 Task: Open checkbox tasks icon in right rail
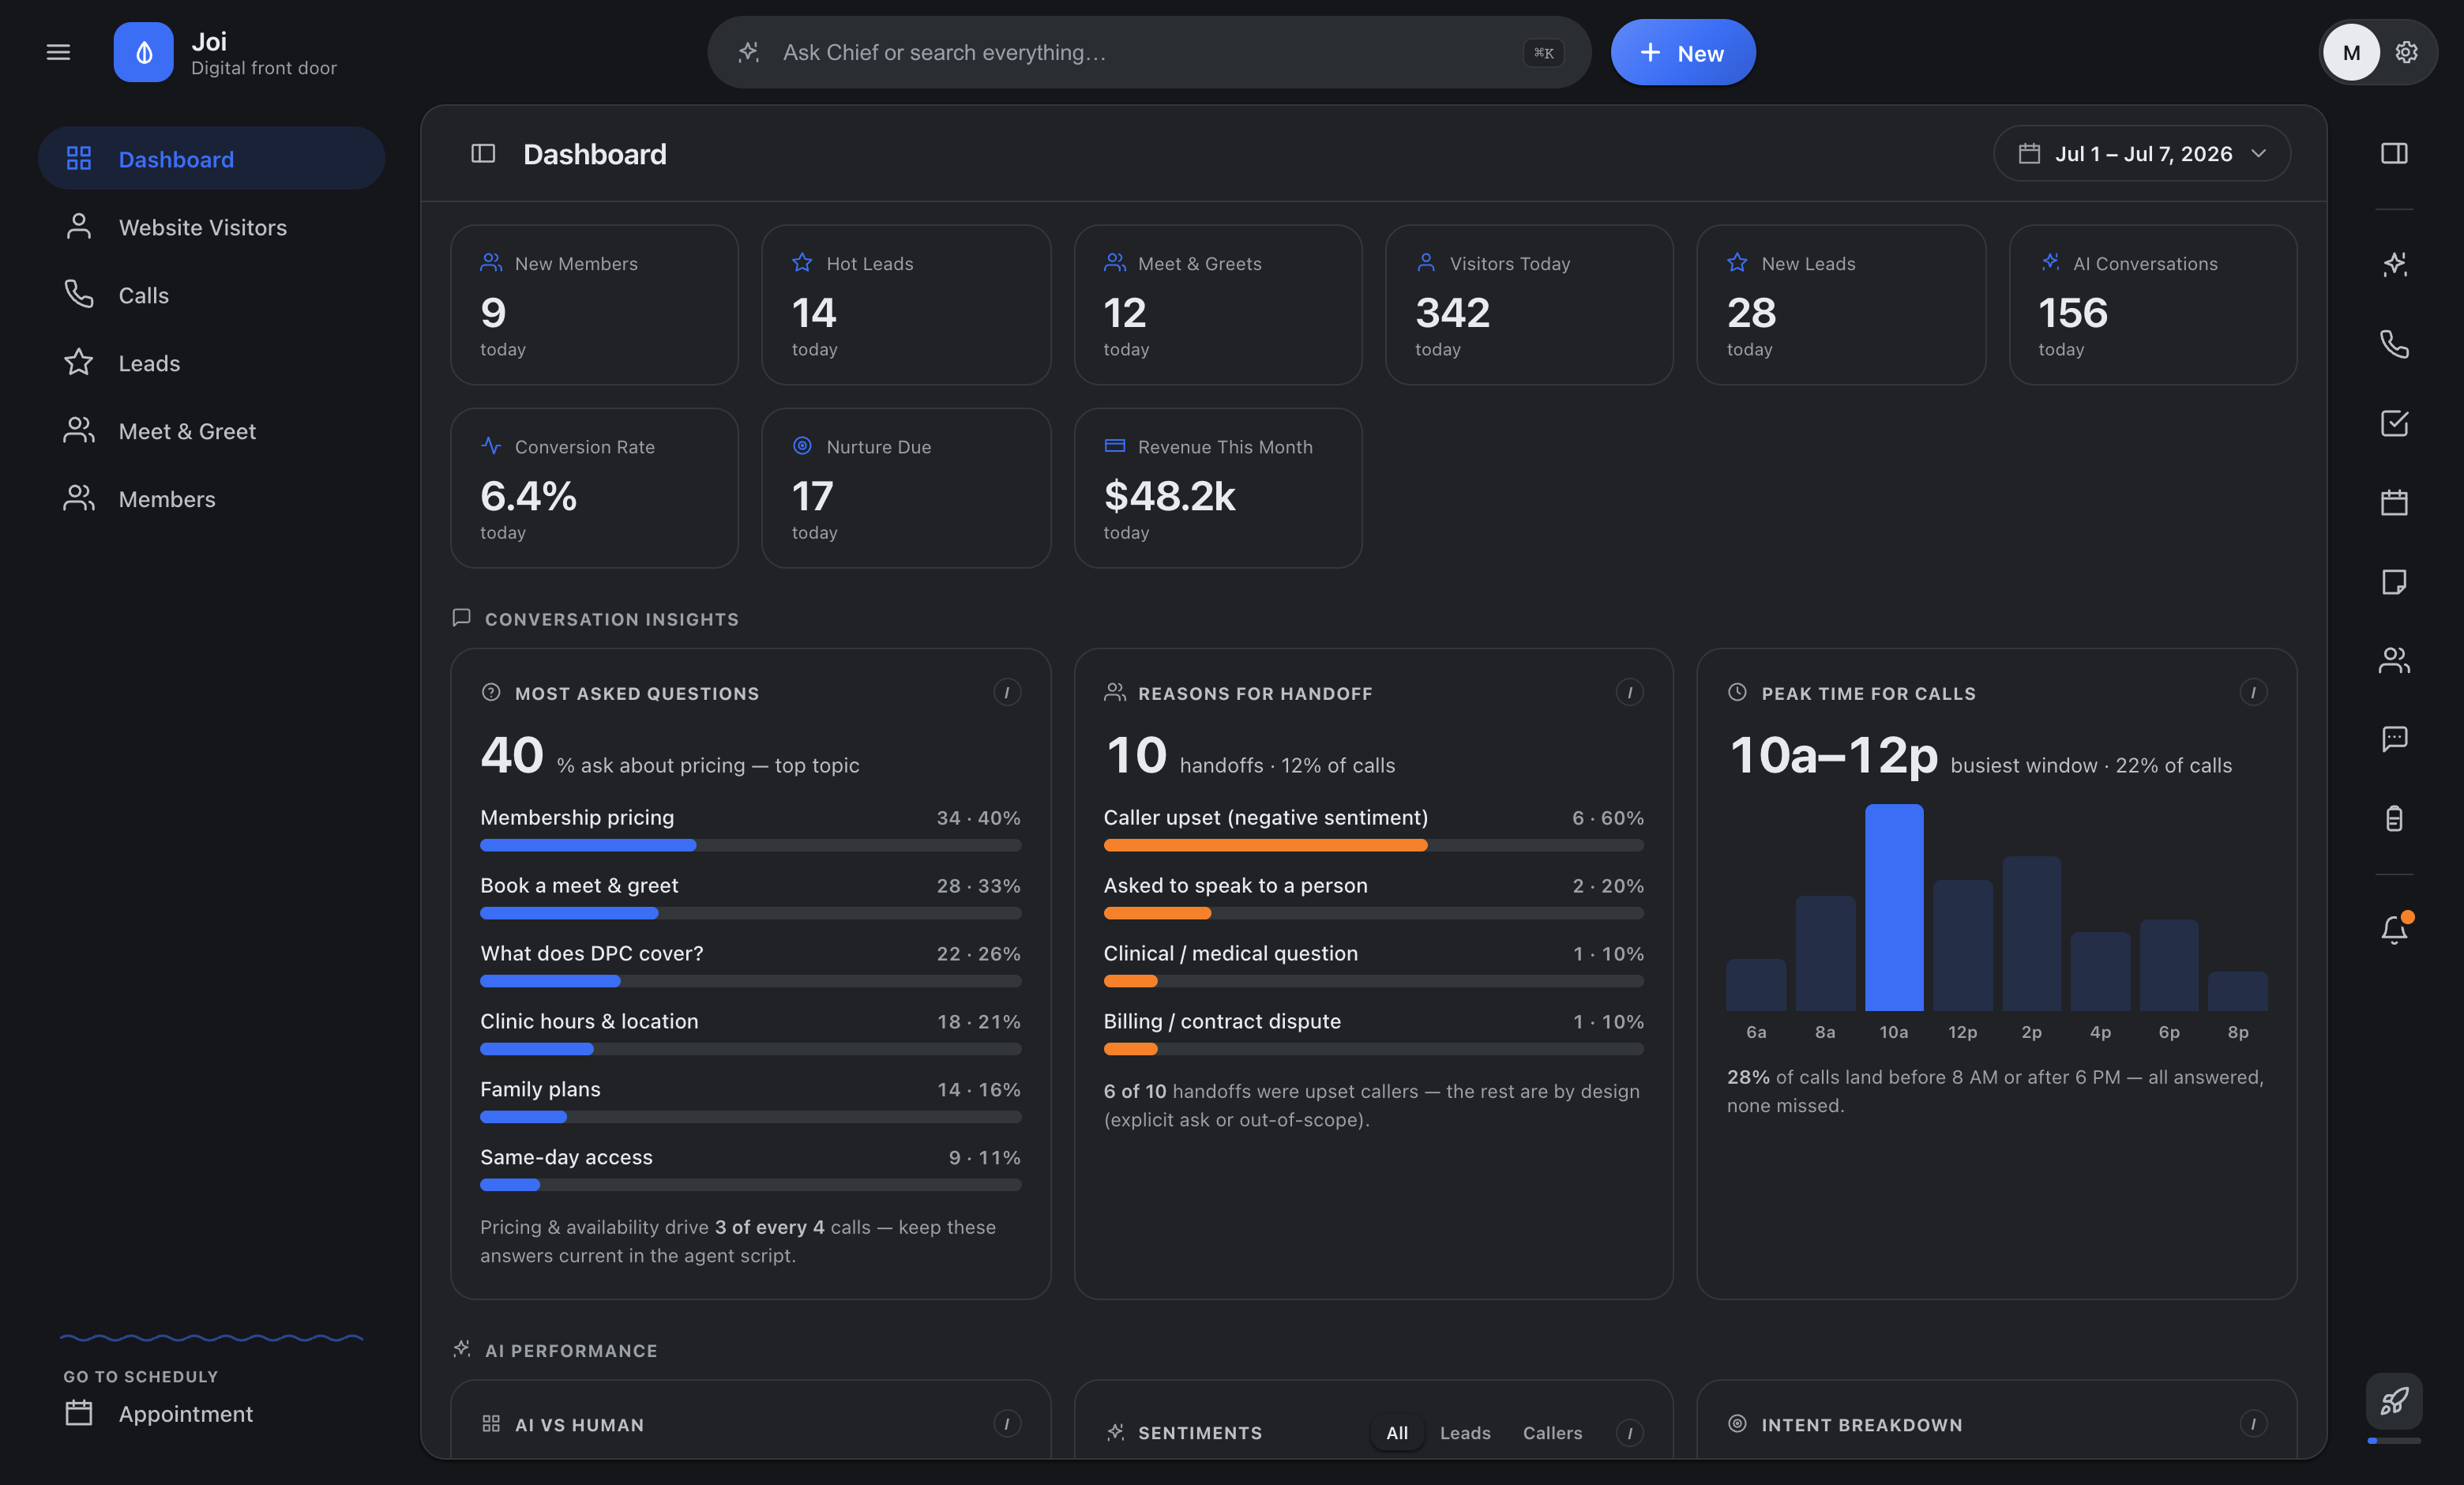point(2394,423)
